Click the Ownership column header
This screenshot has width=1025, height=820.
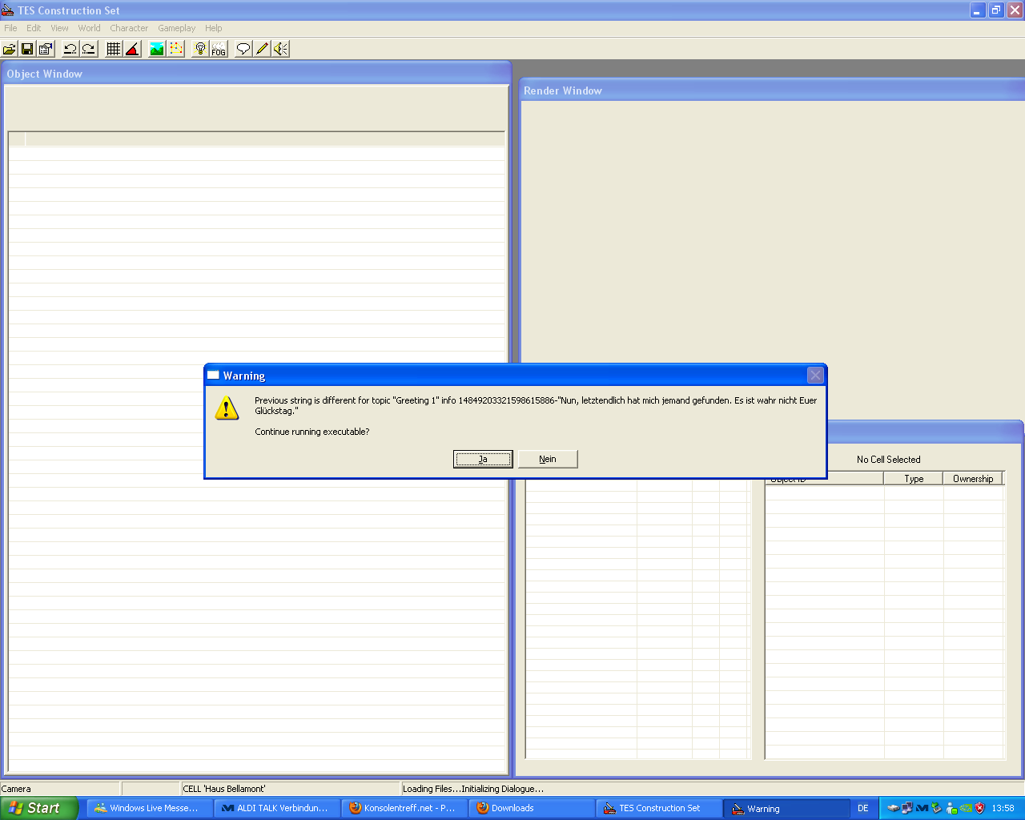click(972, 479)
